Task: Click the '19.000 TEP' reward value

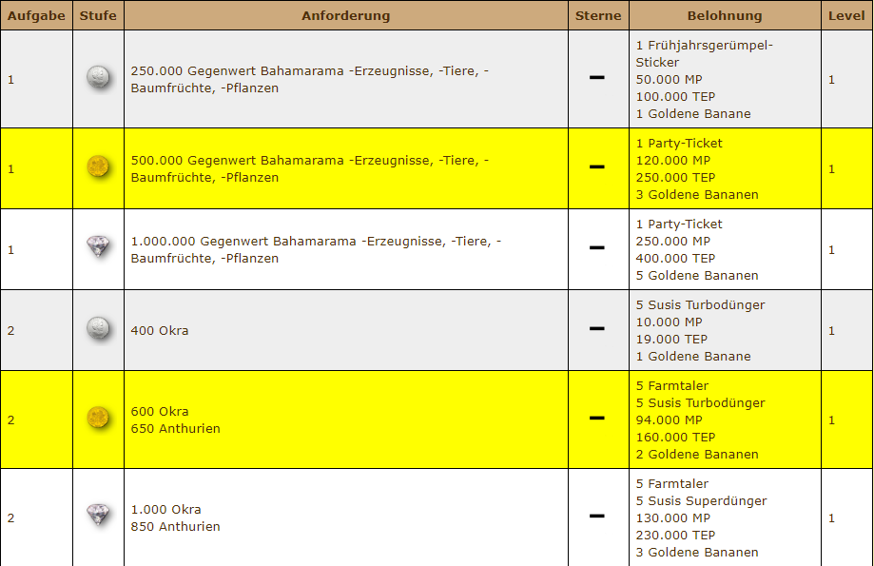Action: point(671,340)
